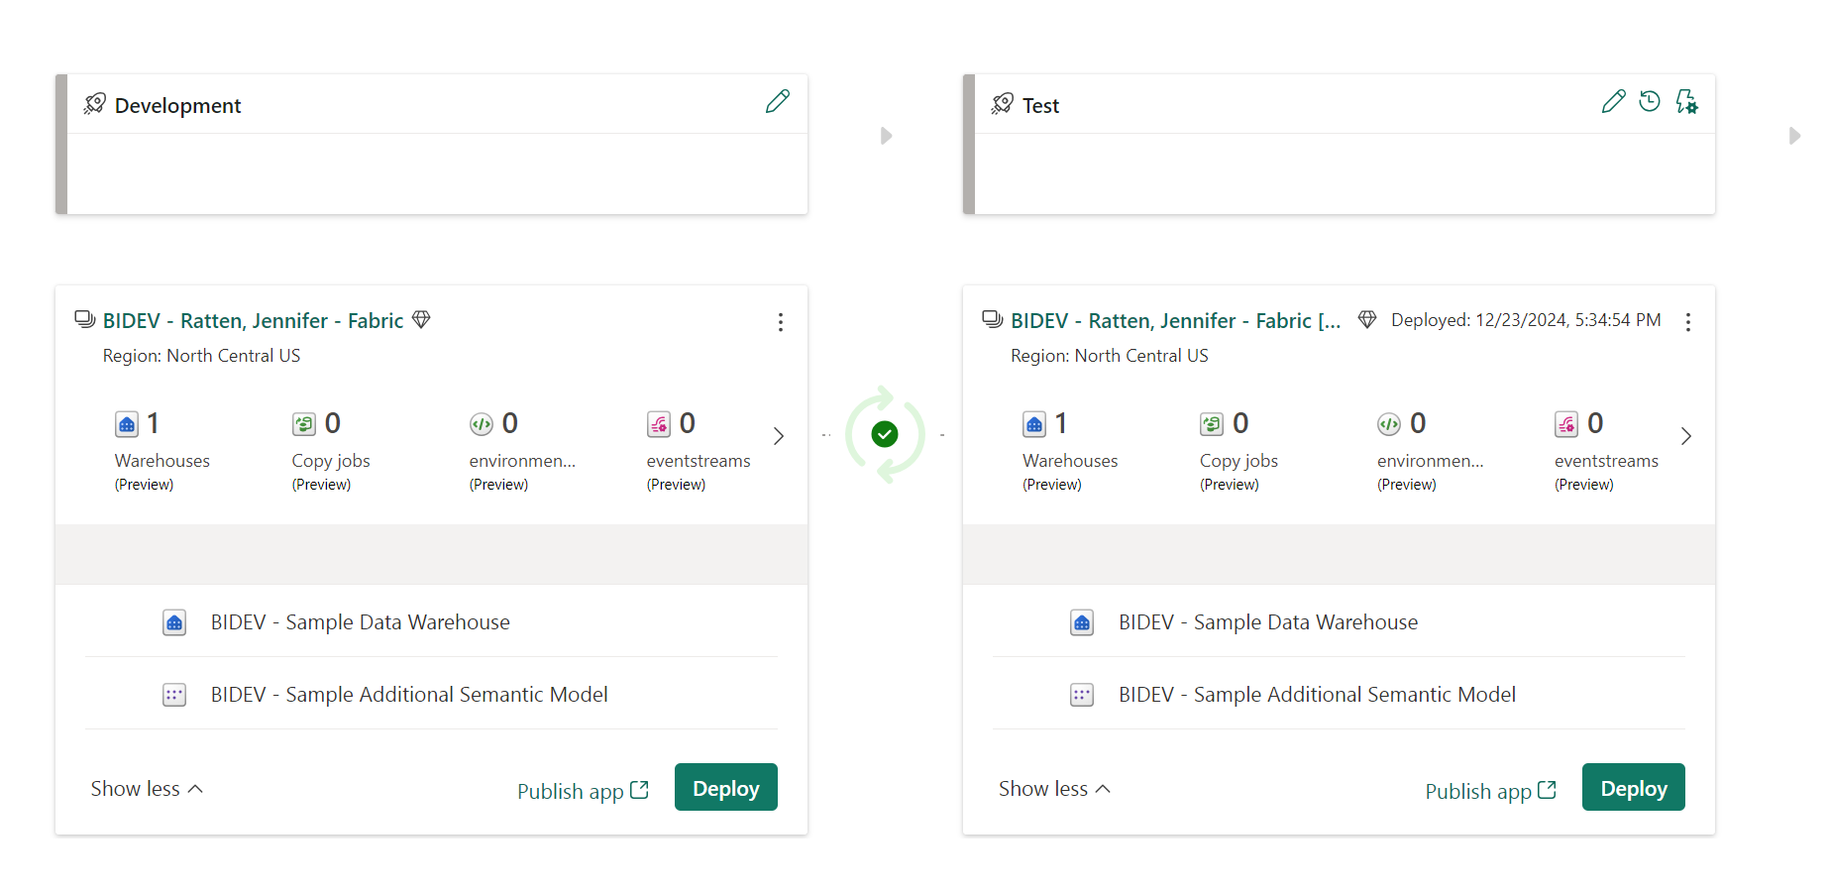Click Copy jobs icon in Test card
Screen dimensions: 1830x892
point(1212,424)
